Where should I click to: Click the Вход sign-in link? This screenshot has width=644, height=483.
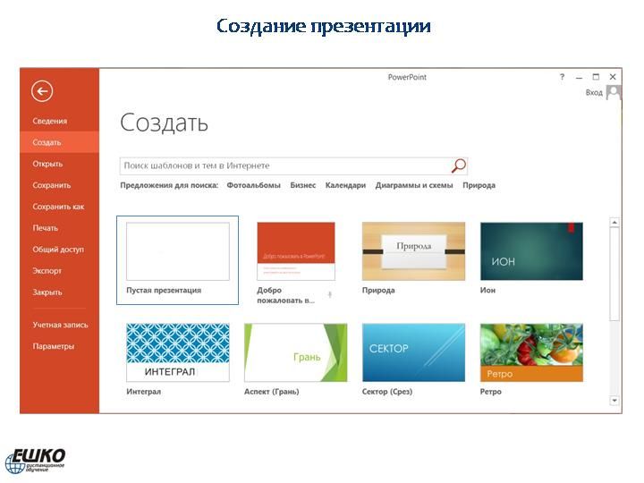click(x=594, y=92)
